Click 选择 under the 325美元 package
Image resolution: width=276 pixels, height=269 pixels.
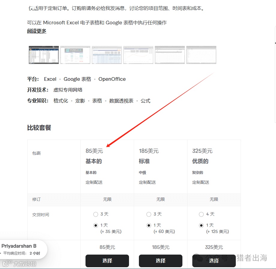[x=214, y=261]
